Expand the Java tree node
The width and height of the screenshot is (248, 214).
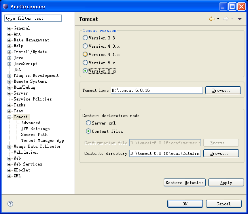point(9,58)
